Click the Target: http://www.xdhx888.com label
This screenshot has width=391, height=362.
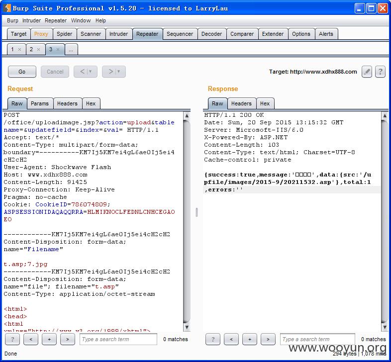tap(313, 72)
